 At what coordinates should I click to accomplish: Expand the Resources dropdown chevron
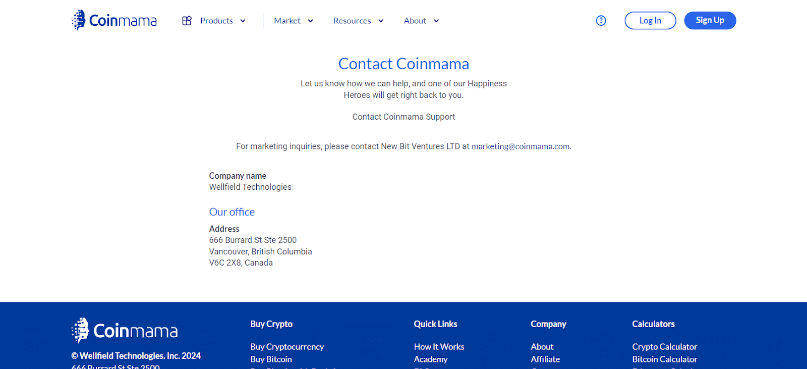381,21
